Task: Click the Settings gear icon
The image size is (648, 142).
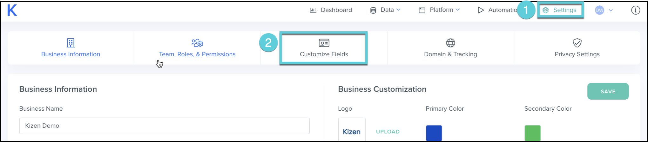Action: click(546, 10)
